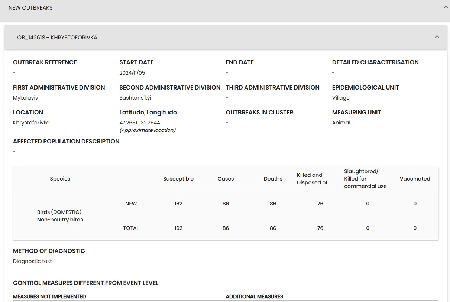This screenshot has height=302, width=450.
Task: Click Birds (DOMESTIC) Non-poultry birds species cell
Action: point(60,216)
